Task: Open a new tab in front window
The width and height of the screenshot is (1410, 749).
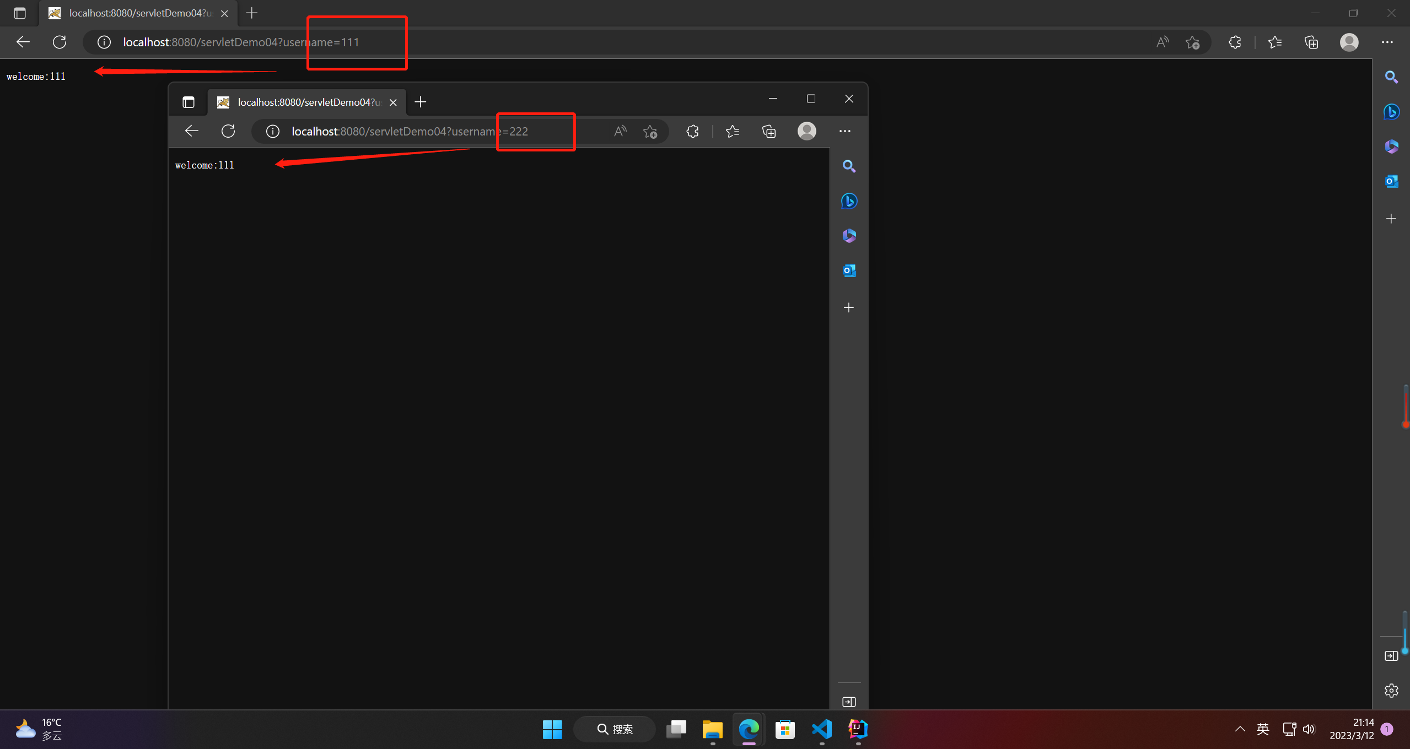Action: click(x=421, y=102)
